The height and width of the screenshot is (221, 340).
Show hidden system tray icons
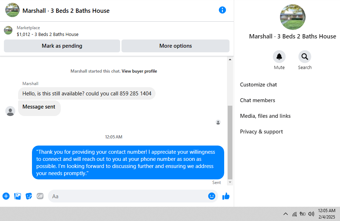click(286, 214)
